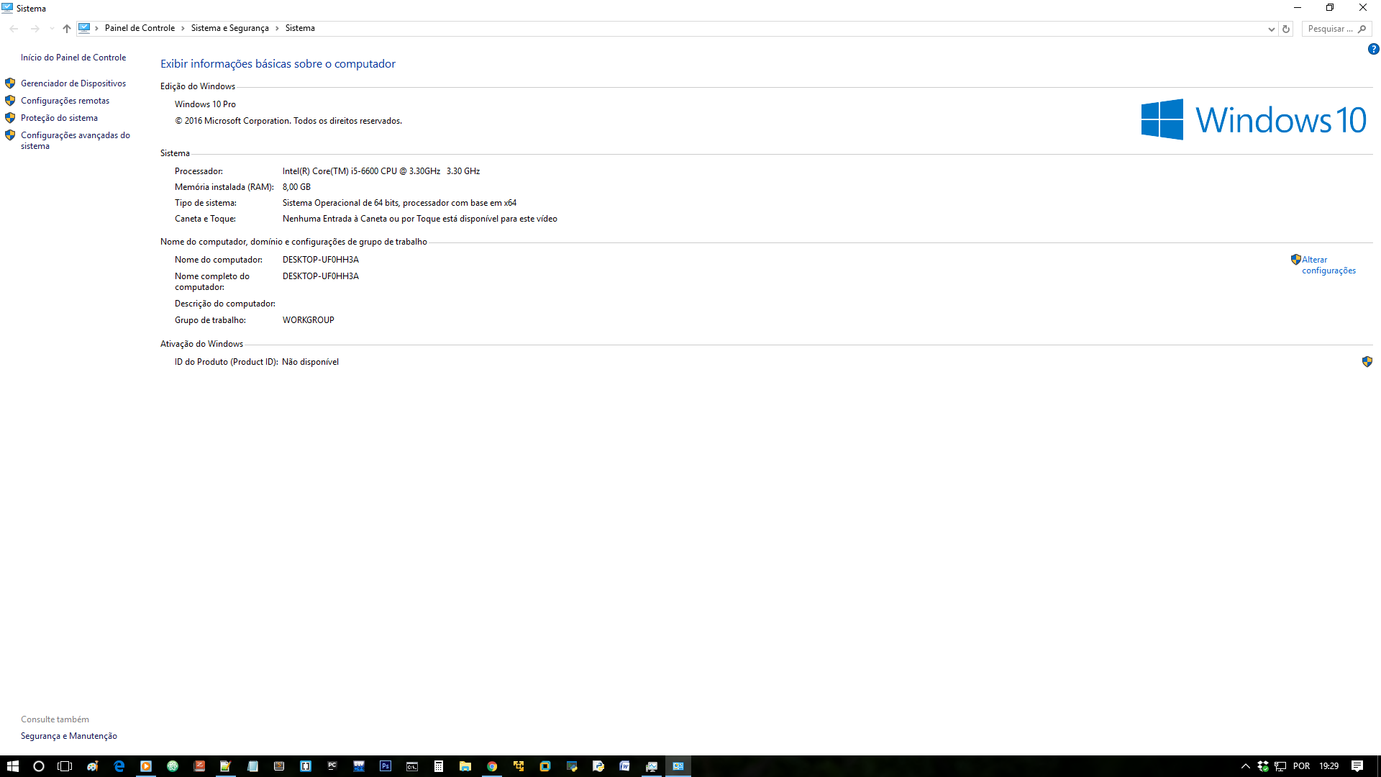The width and height of the screenshot is (1381, 777).
Task: Click the search magnifier icon
Action: click(x=1362, y=29)
